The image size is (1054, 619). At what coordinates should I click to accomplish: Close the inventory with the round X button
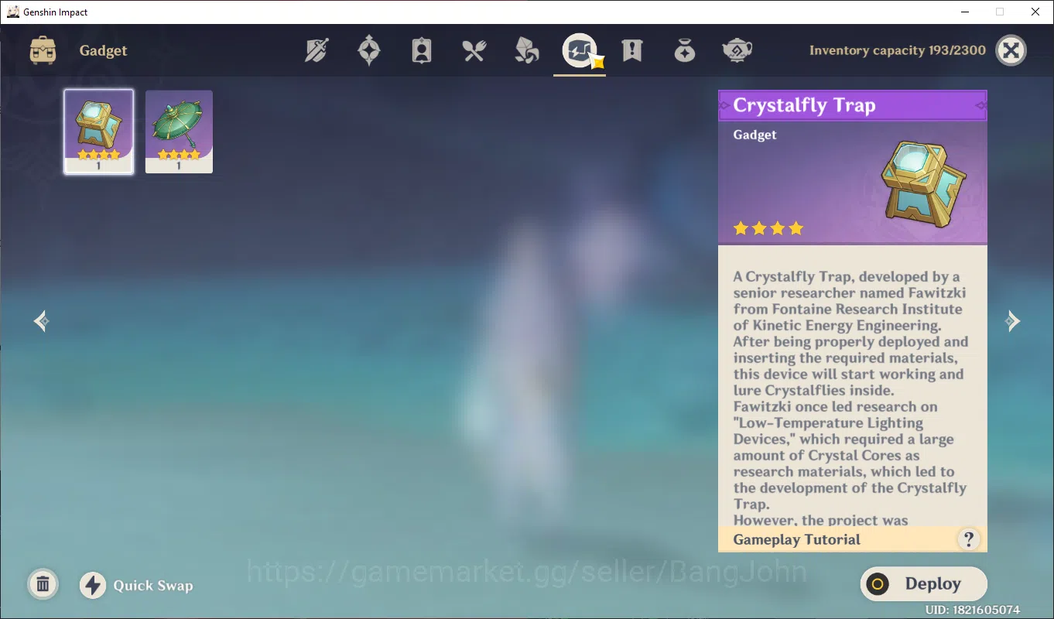tap(1011, 50)
